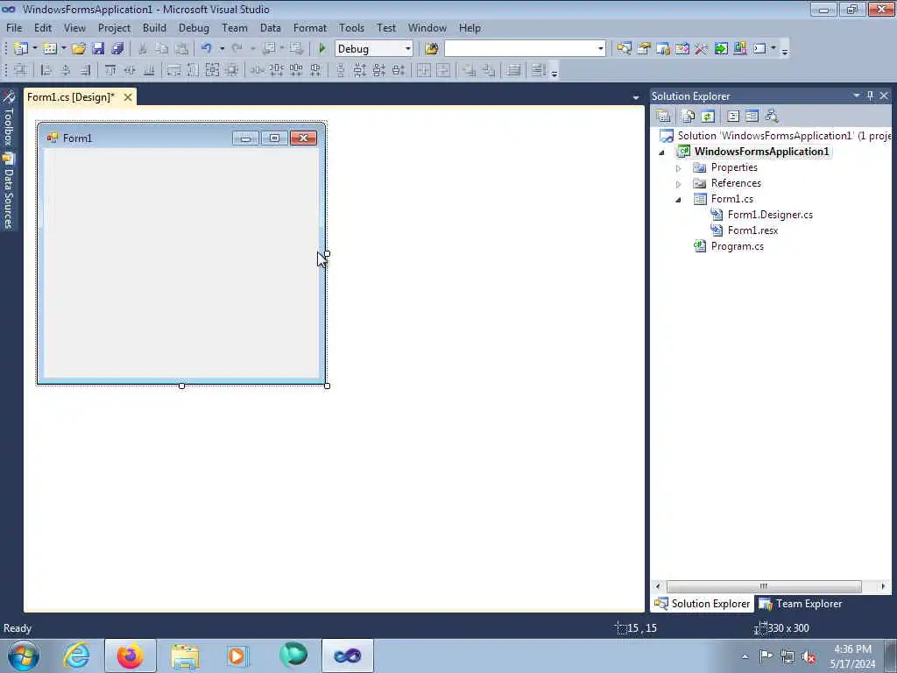The width and height of the screenshot is (897, 673).
Task: Open the Extension Manager icon
Action: pyautogui.click(x=739, y=49)
